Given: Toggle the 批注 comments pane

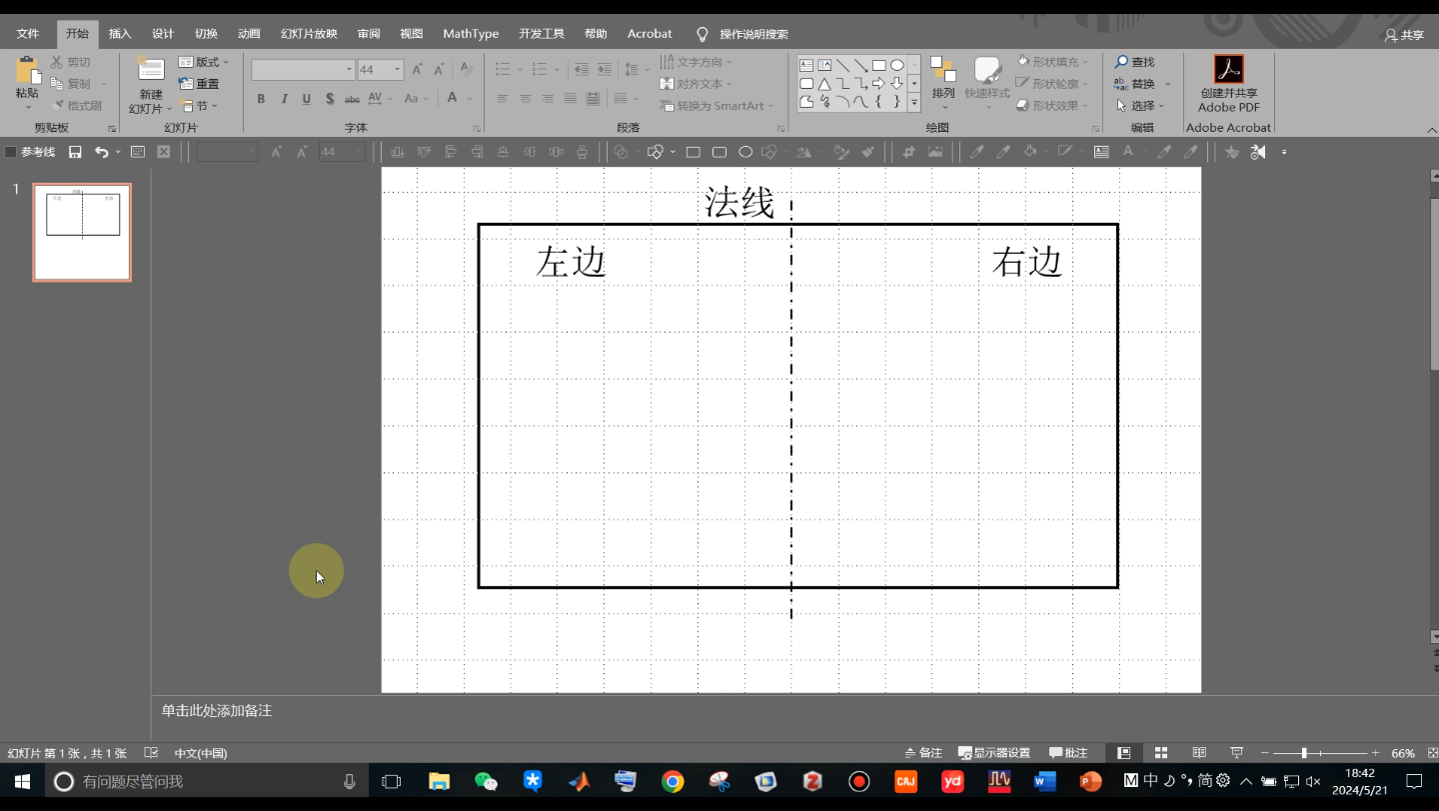Looking at the screenshot, I should (1068, 753).
